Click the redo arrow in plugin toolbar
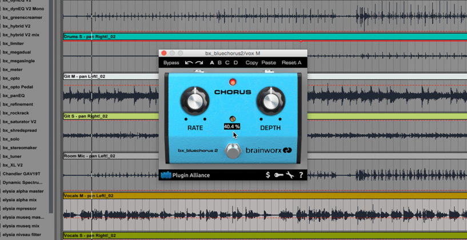 (199, 62)
